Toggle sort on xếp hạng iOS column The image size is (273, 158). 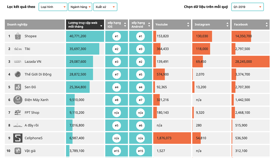point(116,24)
